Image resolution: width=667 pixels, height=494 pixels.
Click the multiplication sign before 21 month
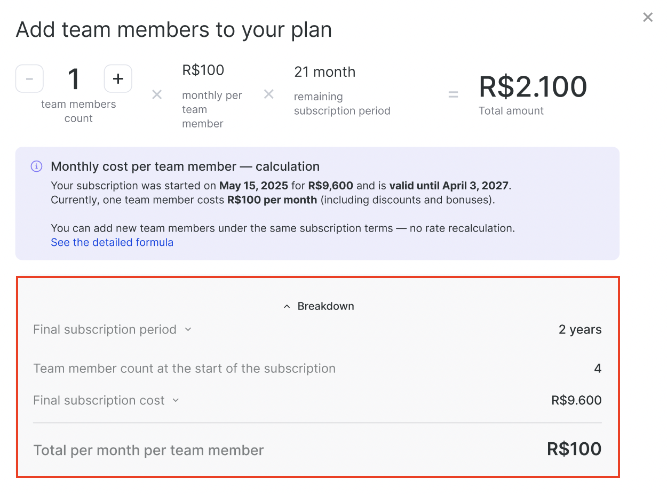(269, 94)
